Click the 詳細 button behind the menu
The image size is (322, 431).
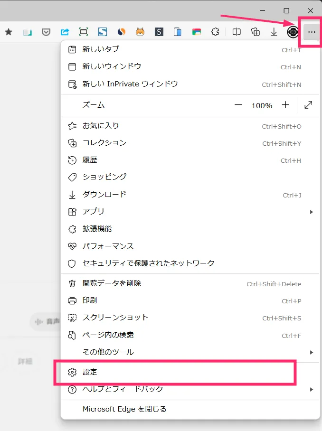coord(25,361)
